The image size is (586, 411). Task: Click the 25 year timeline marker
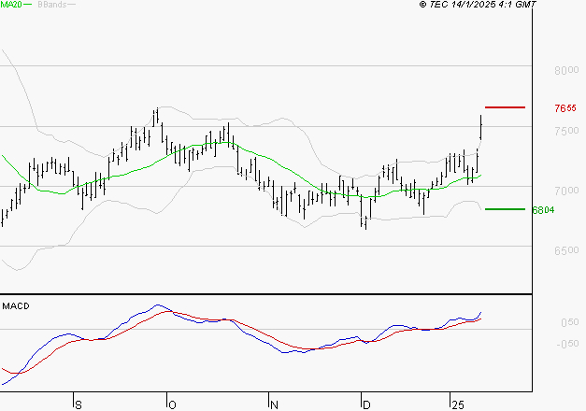[458, 405]
